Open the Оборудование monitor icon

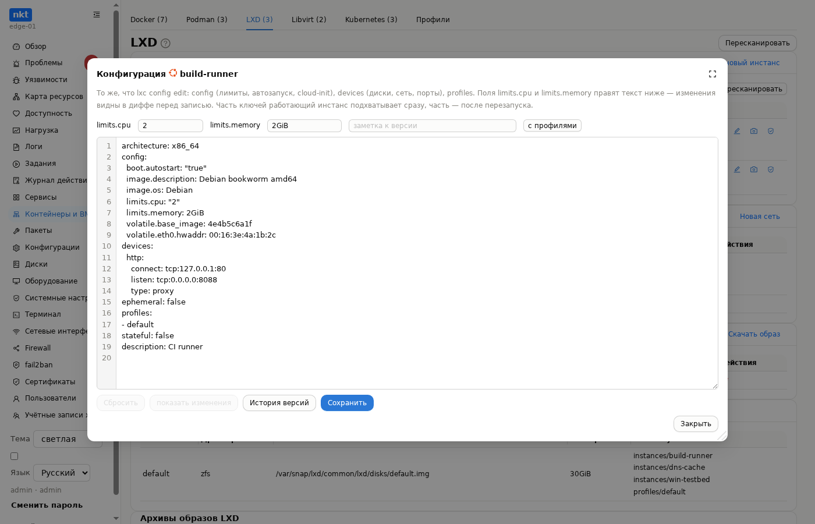coord(16,281)
